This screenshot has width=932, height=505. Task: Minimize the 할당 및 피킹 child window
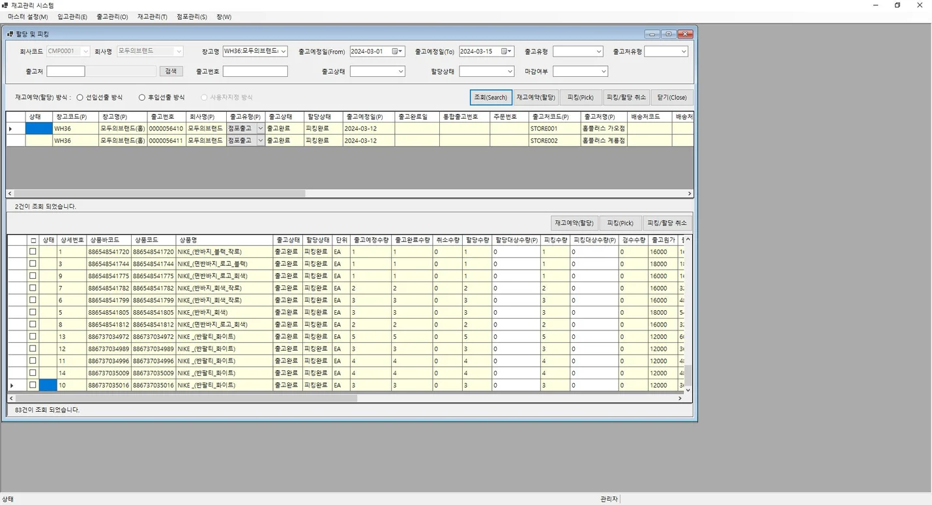(652, 34)
